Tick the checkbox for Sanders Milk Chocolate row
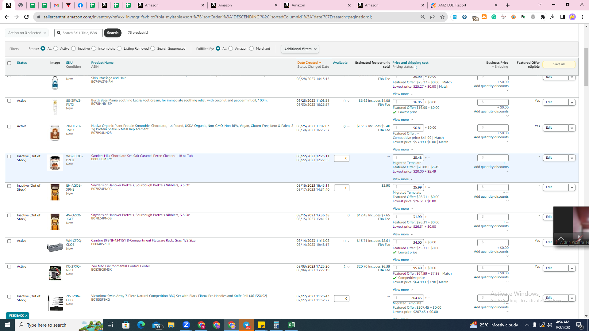 point(9,156)
